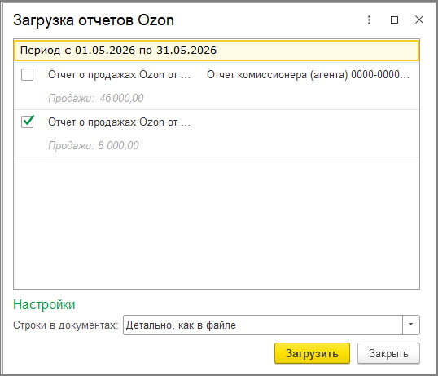This screenshot has height=376, width=438.
Task: Maximize the Загрузка отчетов Ozon window
Action: pyautogui.click(x=394, y=20)
